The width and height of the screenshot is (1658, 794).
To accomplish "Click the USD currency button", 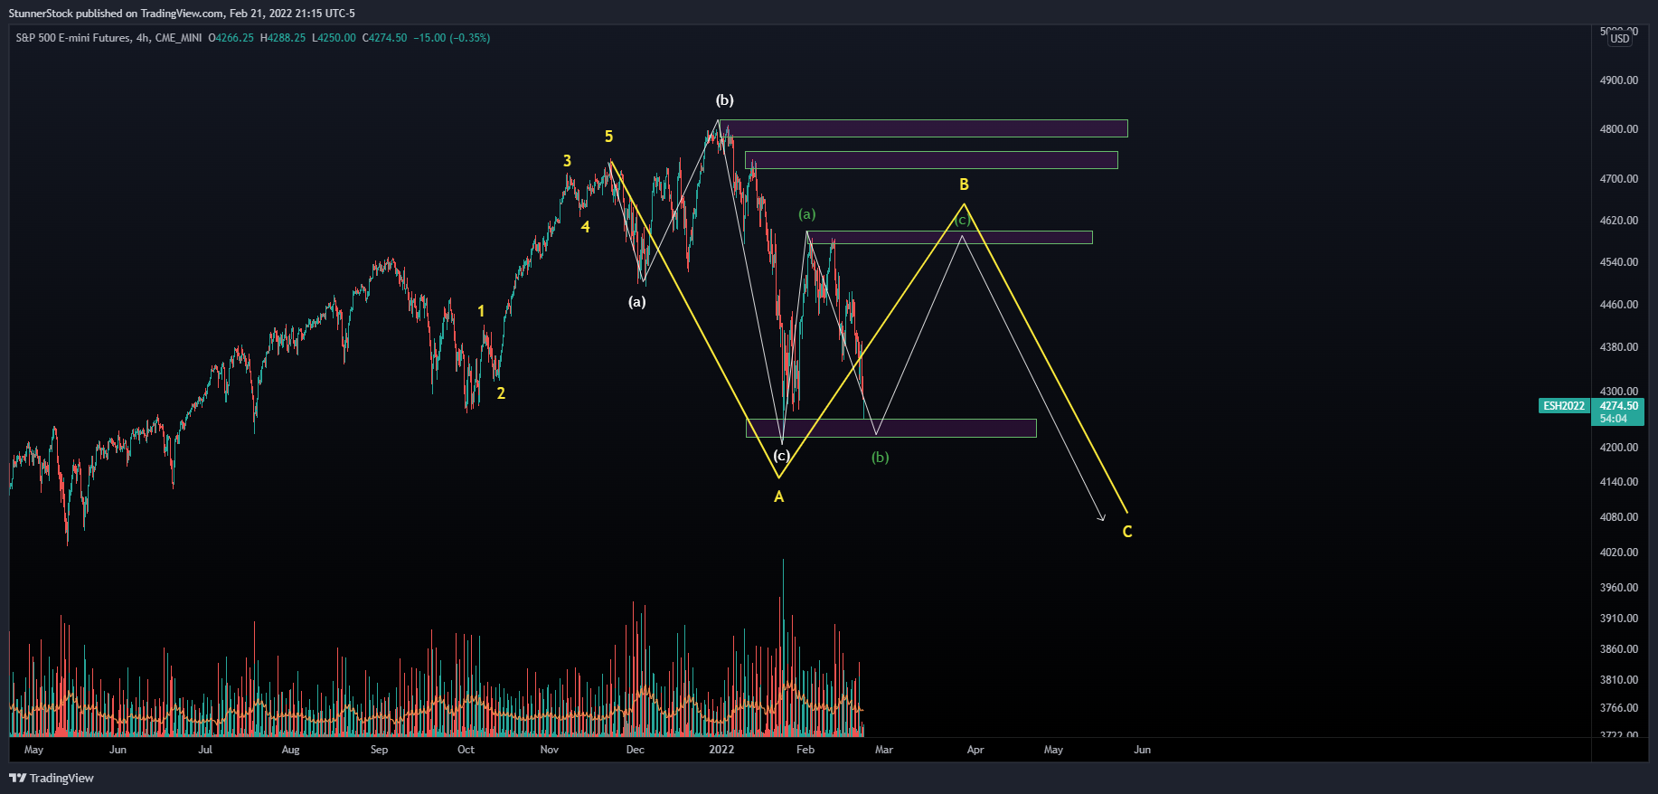I will coord(1620,38).
